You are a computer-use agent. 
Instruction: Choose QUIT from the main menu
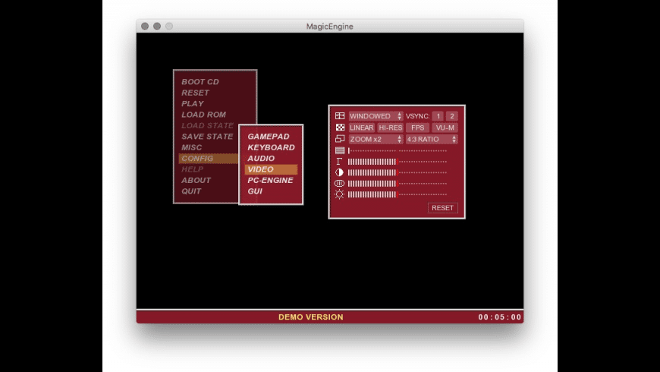[x=191, y=191]
